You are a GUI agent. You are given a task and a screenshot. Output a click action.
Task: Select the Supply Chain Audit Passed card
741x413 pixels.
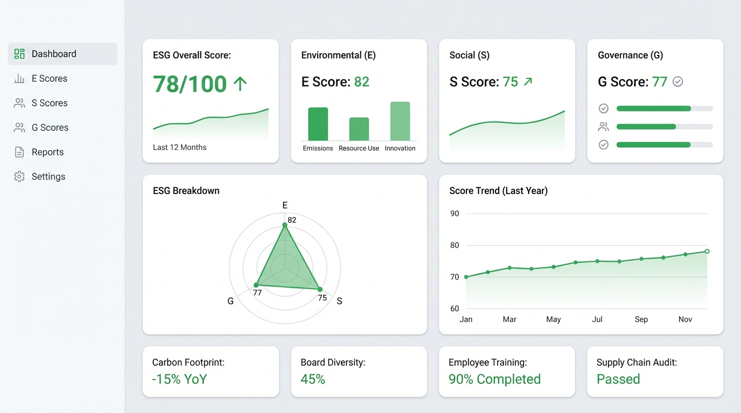point(655,372)
